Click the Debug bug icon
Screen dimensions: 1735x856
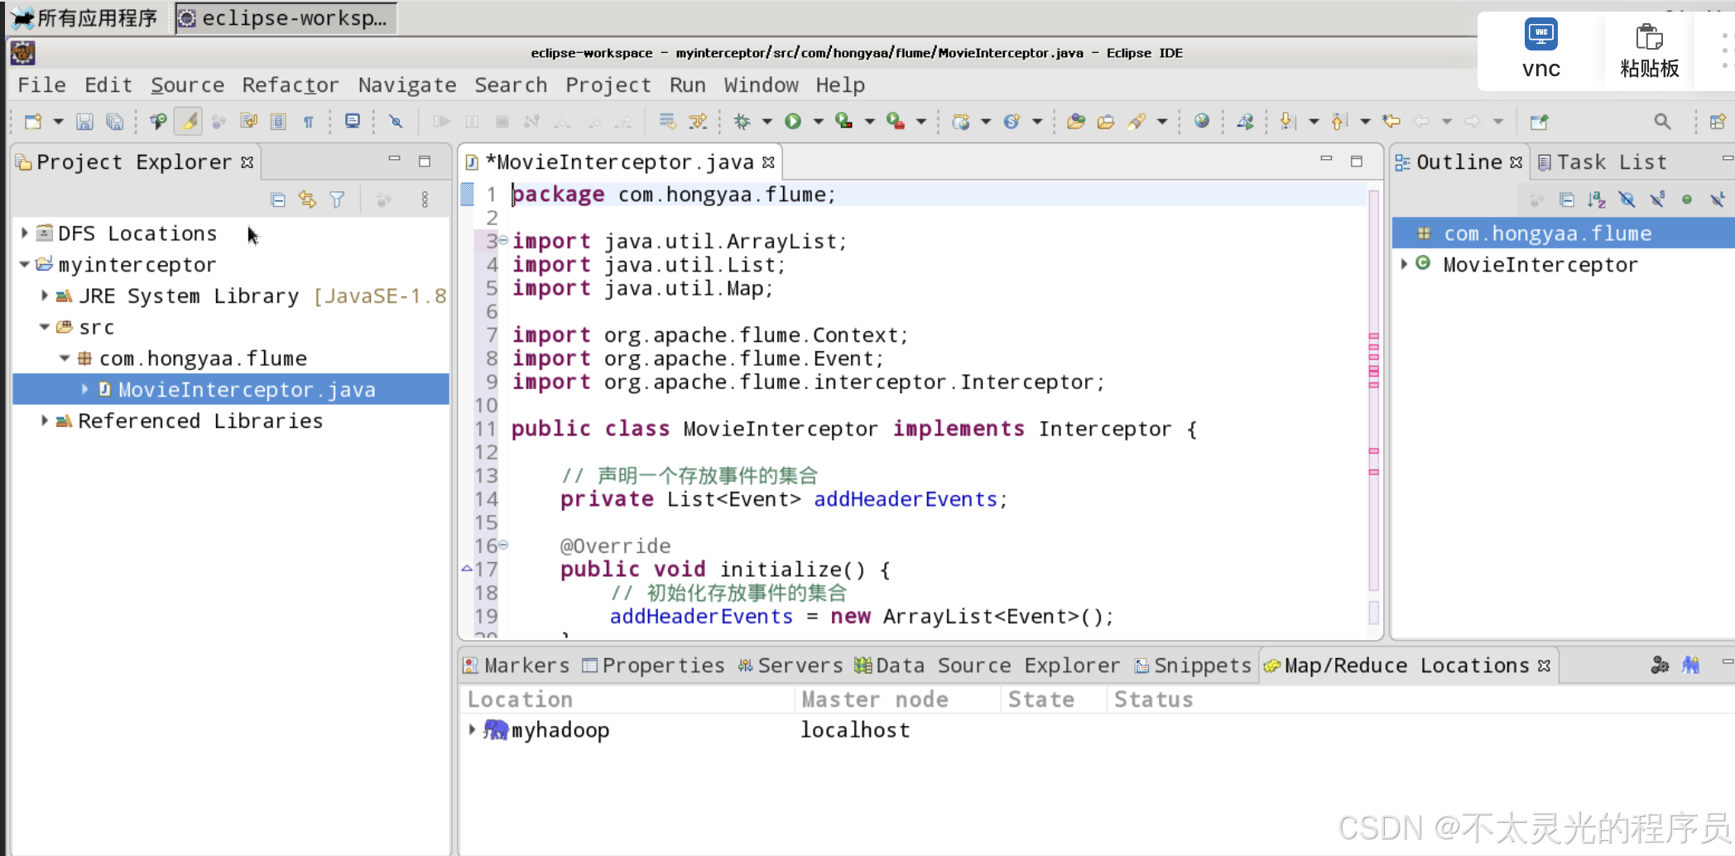pyautogui.click(x=742, y=122)
